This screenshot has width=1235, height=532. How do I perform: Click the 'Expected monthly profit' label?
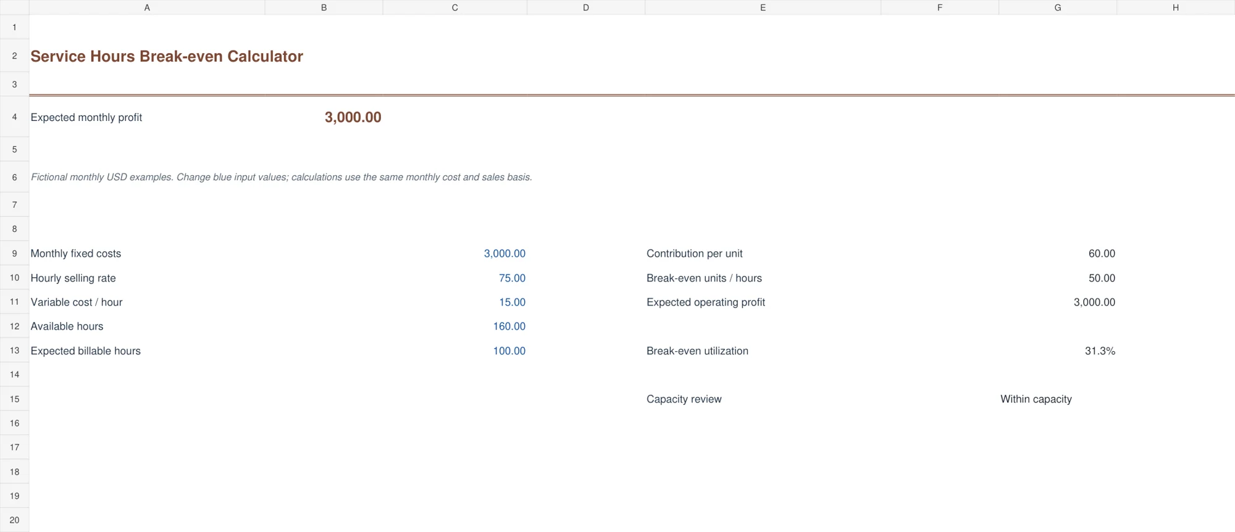(x=86, y=117)
